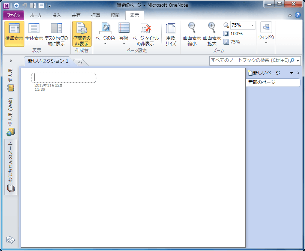Switch to 全体表示 full page view
The height and width of the screenshot is (251, 305).
point(34,34)
